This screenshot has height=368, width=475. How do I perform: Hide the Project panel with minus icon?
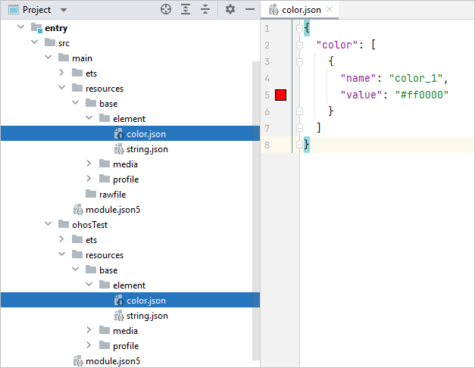click(249, 10)
